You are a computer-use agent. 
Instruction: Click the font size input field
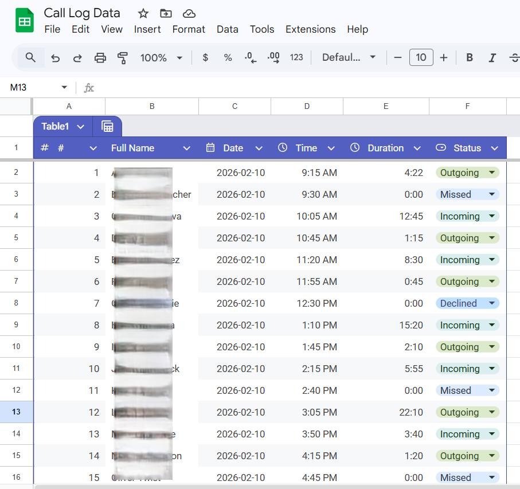coord(421,58)
